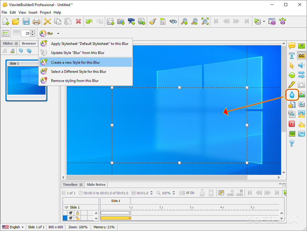
Task: Select the highlighter pencil tool
Action: point(292,85)
